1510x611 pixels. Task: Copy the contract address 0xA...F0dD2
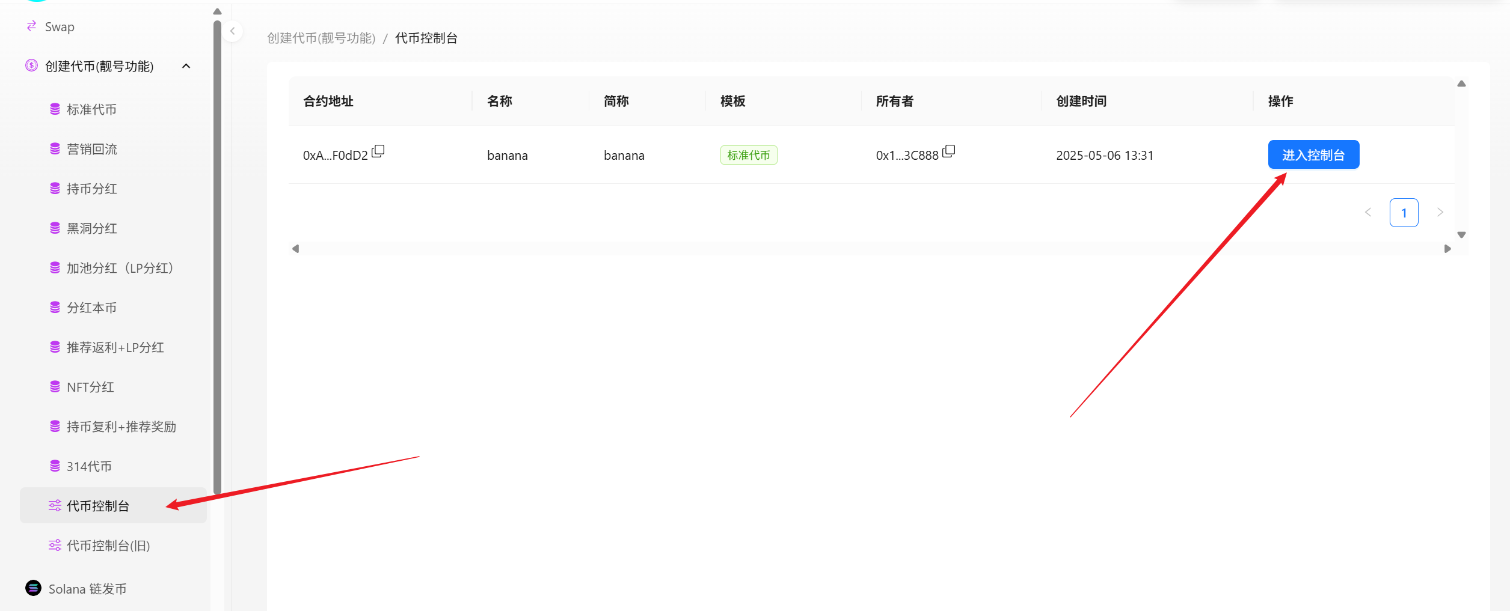[x=378, y=151]
